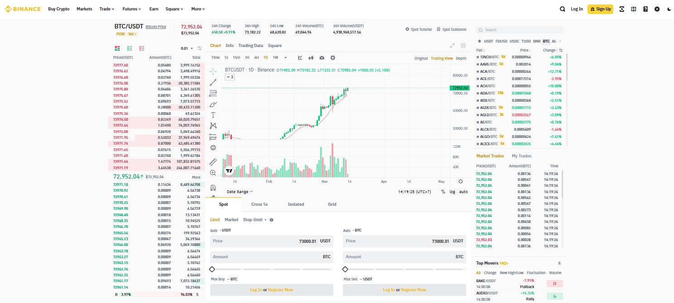Screen dimensions: 674x303
Task: Change candlestick chart style
Action: pos(311,57)
